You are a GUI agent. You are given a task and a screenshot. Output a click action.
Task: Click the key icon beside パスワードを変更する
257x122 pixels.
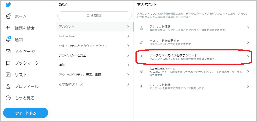click(x=142, y=42)
